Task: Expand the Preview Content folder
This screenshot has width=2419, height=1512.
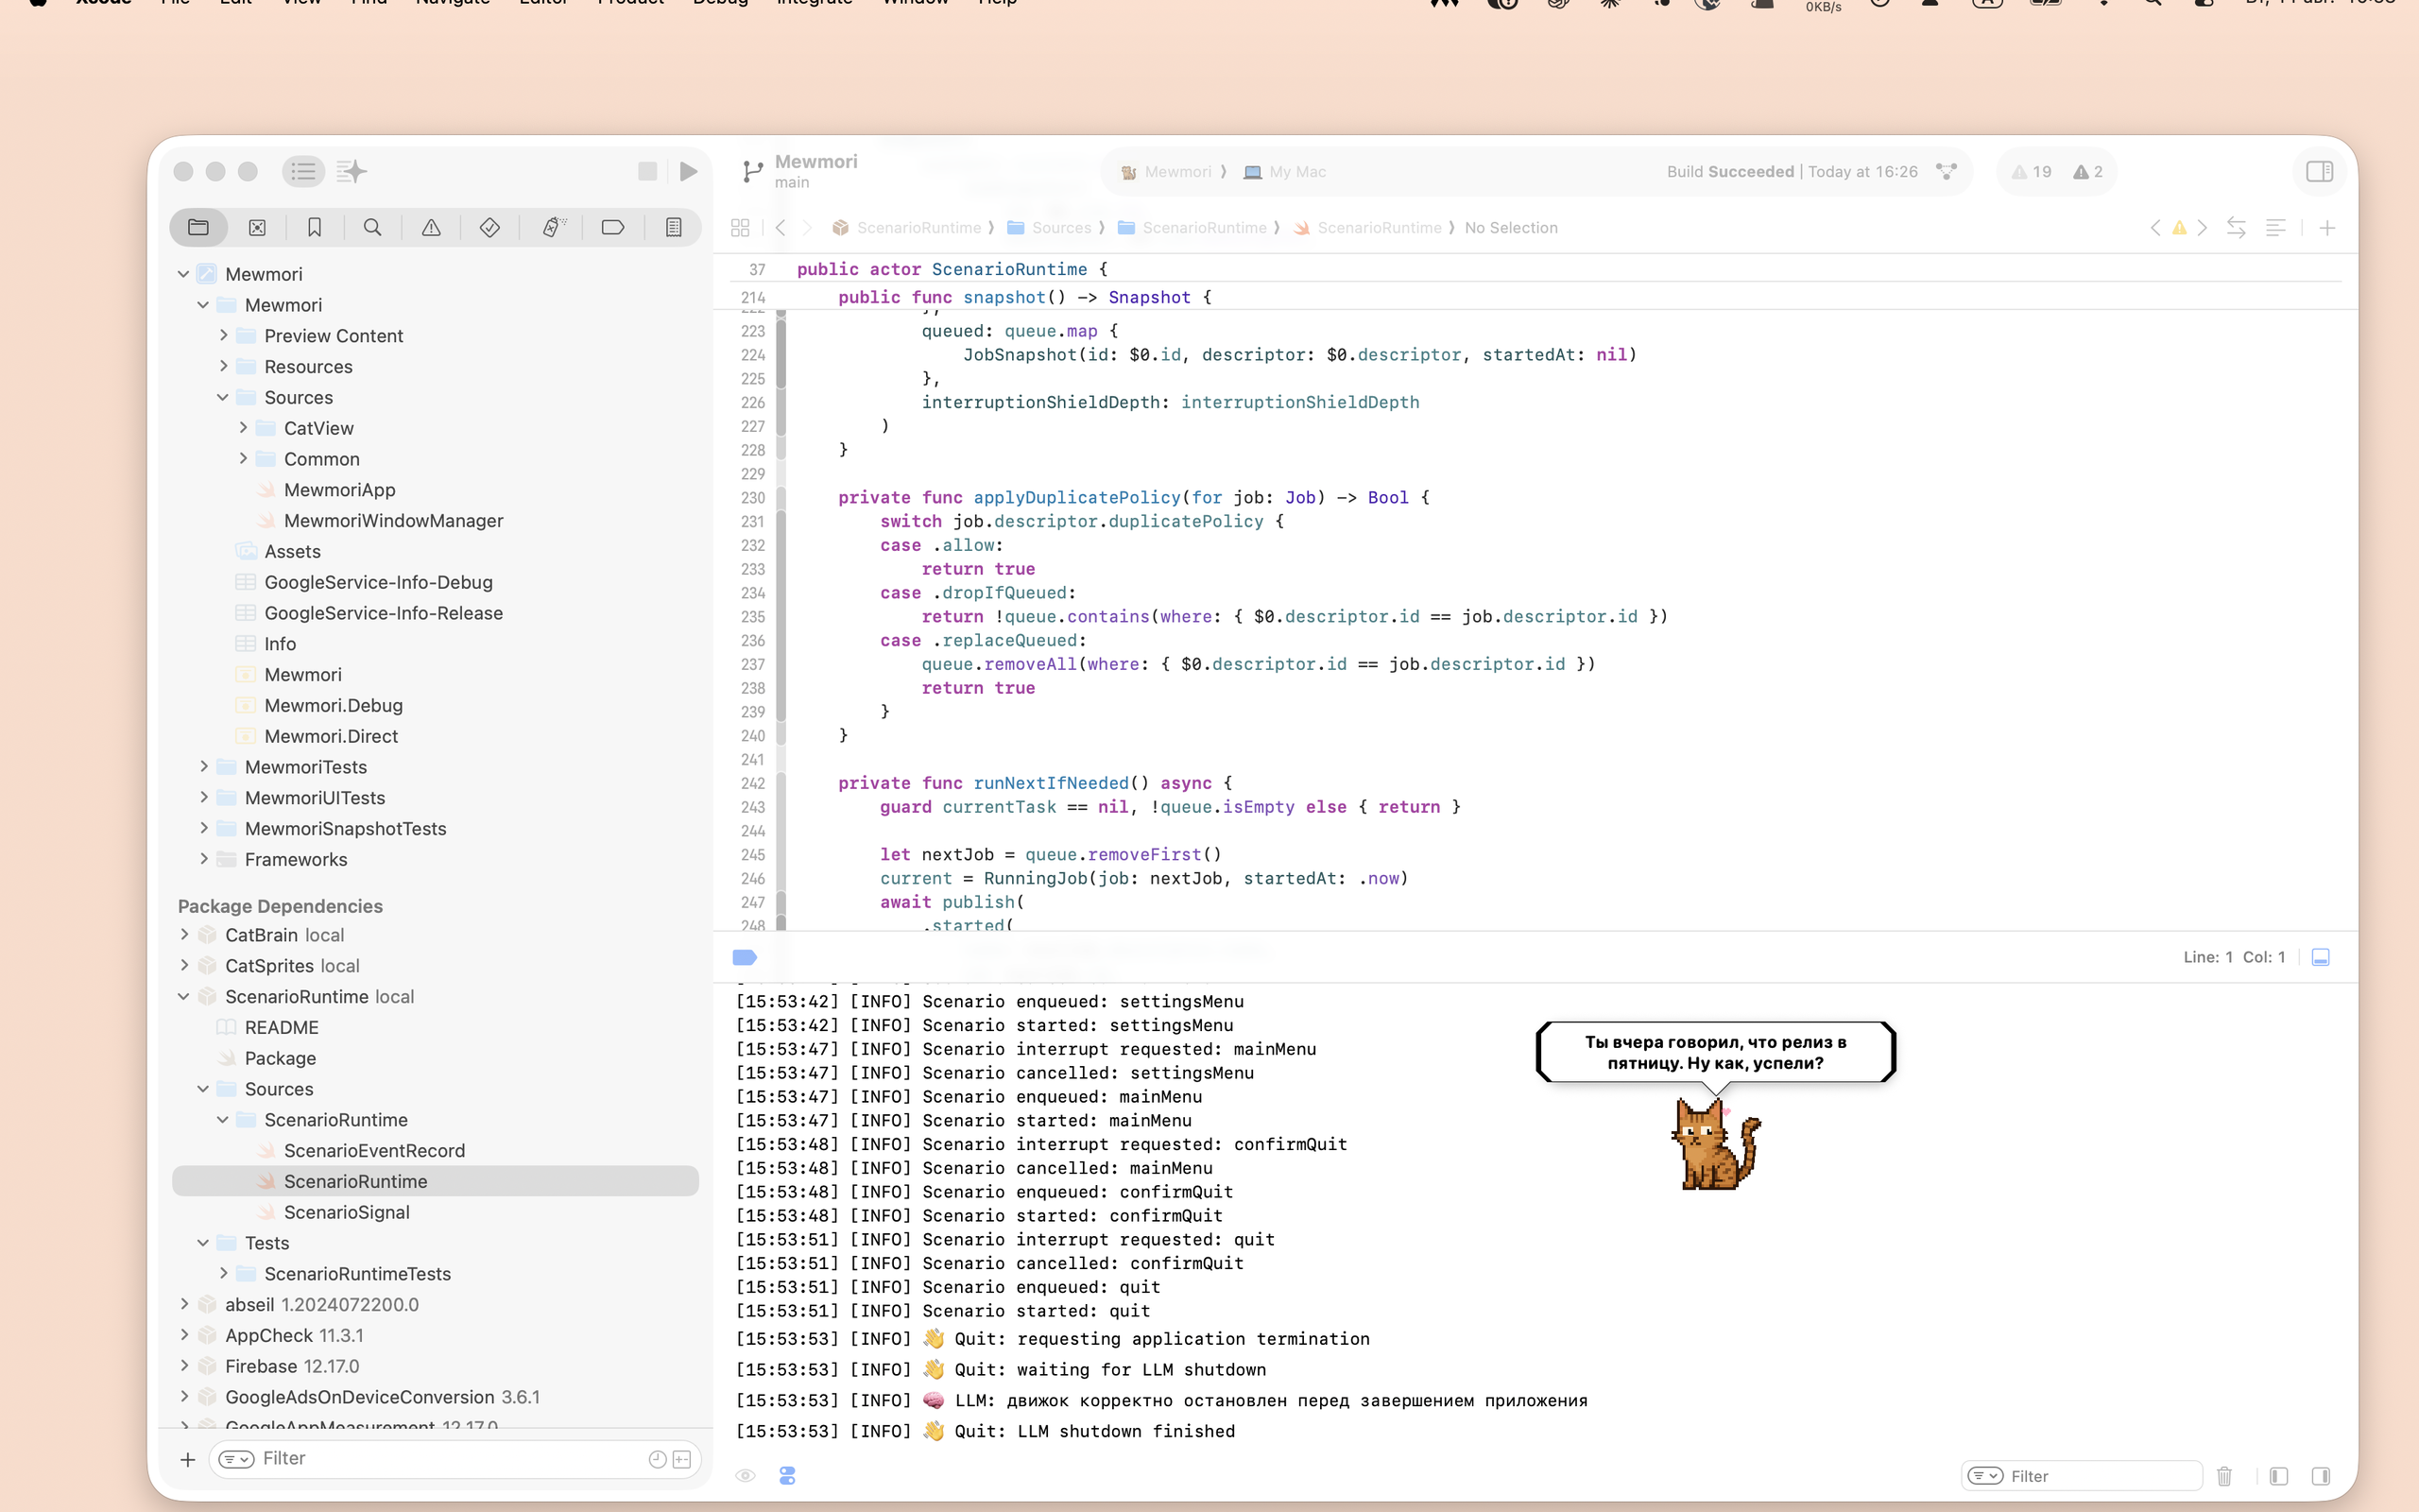Action: point(223,335)
